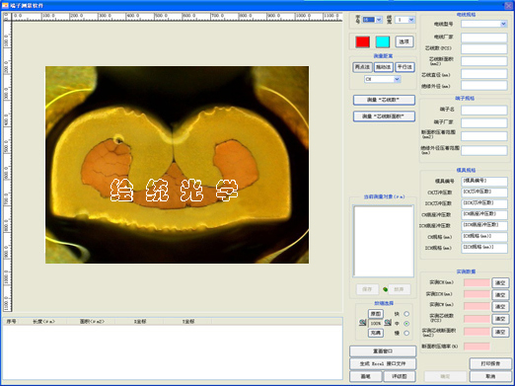
Task: Click the print report (打印报告) button
Action: coord(490,363)
